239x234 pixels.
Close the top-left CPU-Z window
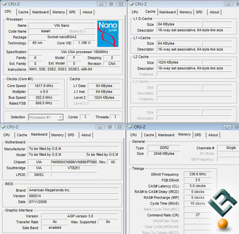(x=121, y=4)
